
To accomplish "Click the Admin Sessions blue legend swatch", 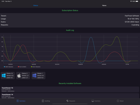I will point(4,67).
